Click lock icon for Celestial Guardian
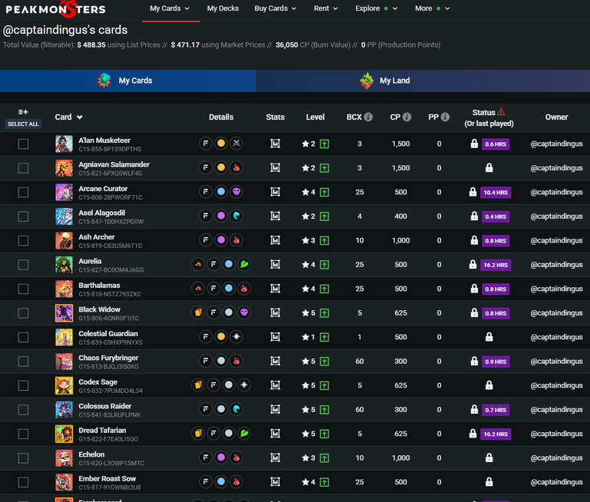 (489, 337)
